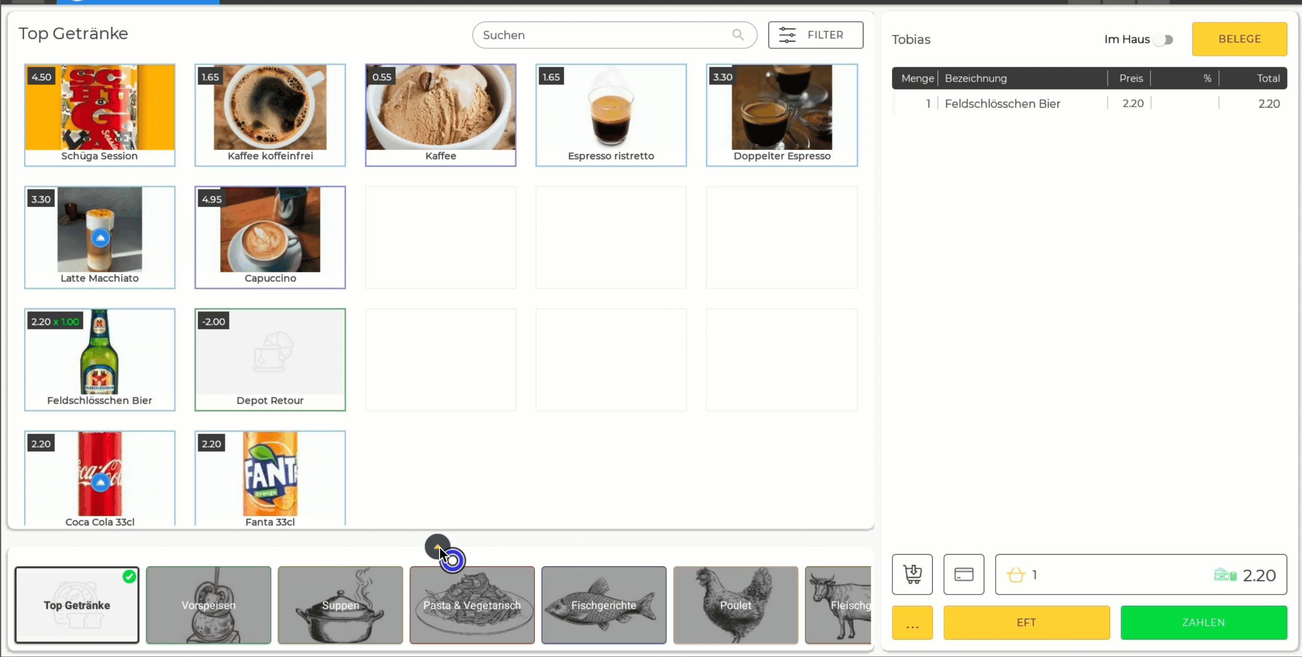Viewport: 1302px width, 657px height.
Task: Select the Pasta & Vegetarisch category tab
Action: click(x=472, y=605)
